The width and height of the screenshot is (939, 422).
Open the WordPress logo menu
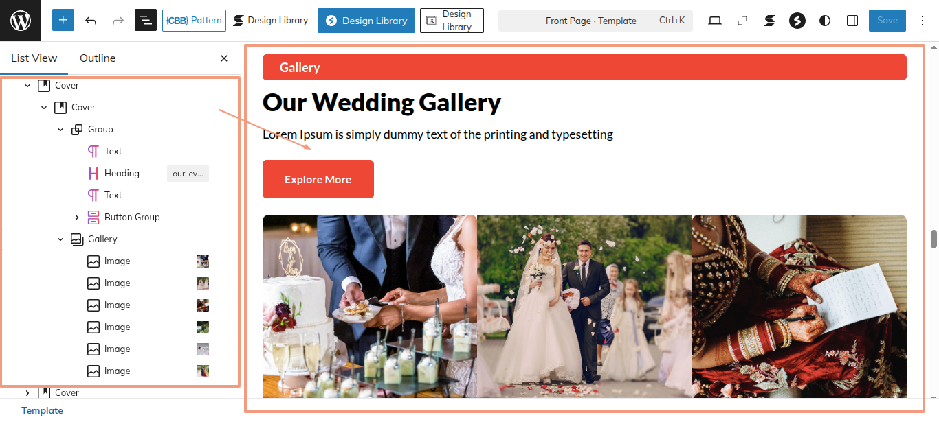point(21,21)
